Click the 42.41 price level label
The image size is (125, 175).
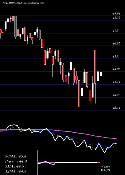pyautogui.click(x=116, y=108)
